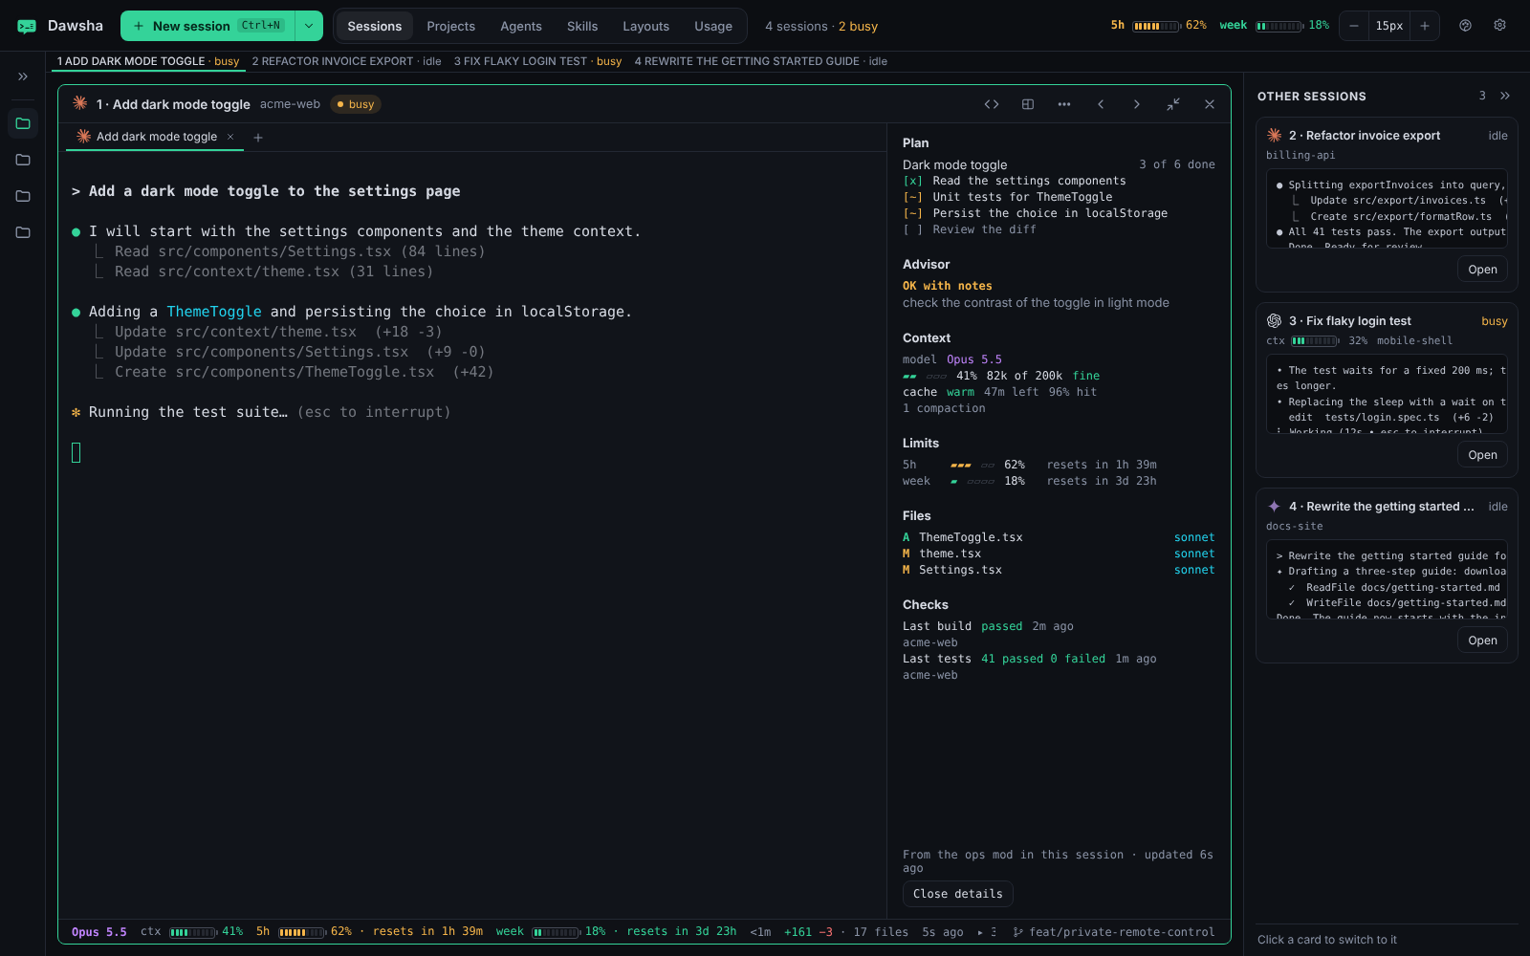Click the Dawsha chat logo icon

27,26
